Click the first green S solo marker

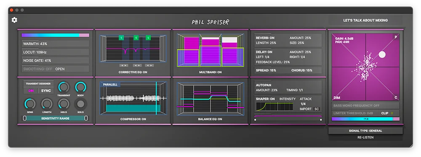[x=121, y=38]
